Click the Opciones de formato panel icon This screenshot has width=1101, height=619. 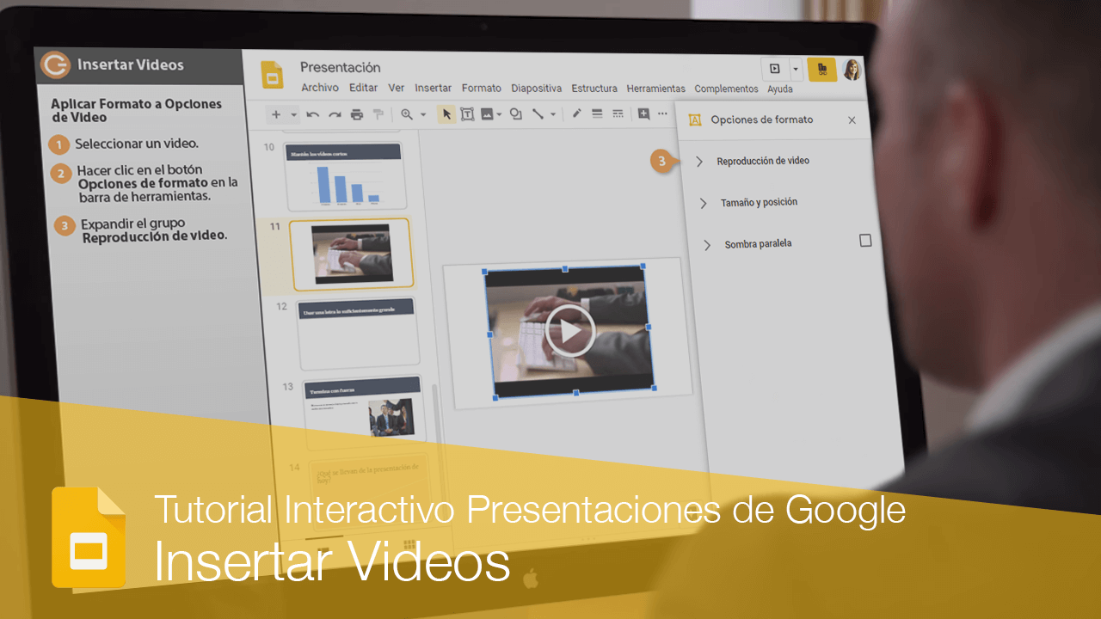tap(695, 120)
